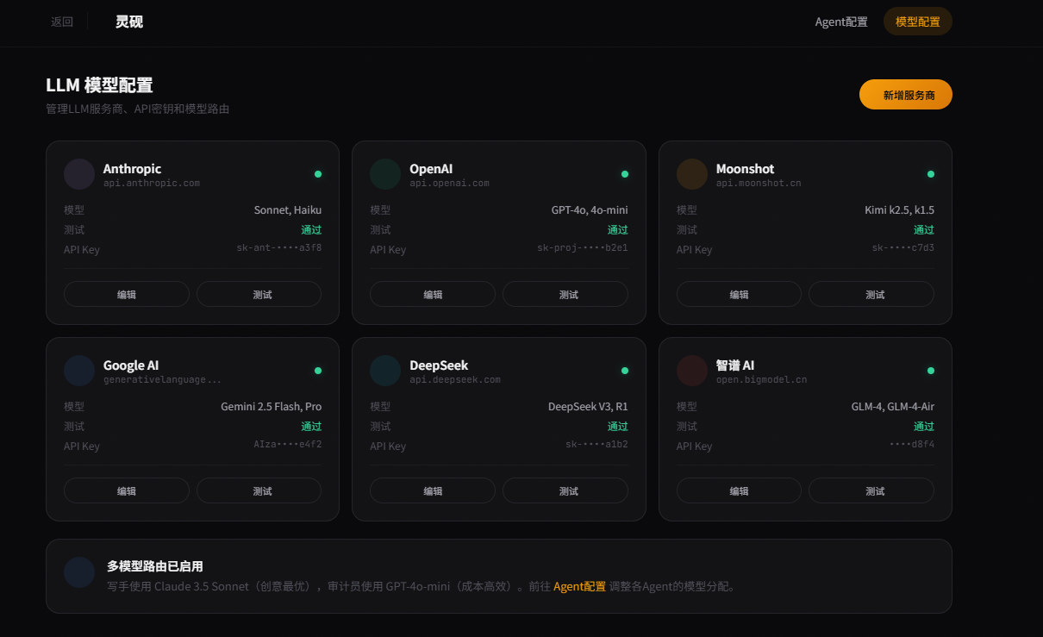This screenshot has width=1043, height=637.
Task: Click DeepSeek's green status dot
Action: click(625, 371)
